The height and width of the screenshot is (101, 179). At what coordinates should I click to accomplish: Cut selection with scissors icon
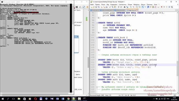pyautogui.click(x=110, y=7)
